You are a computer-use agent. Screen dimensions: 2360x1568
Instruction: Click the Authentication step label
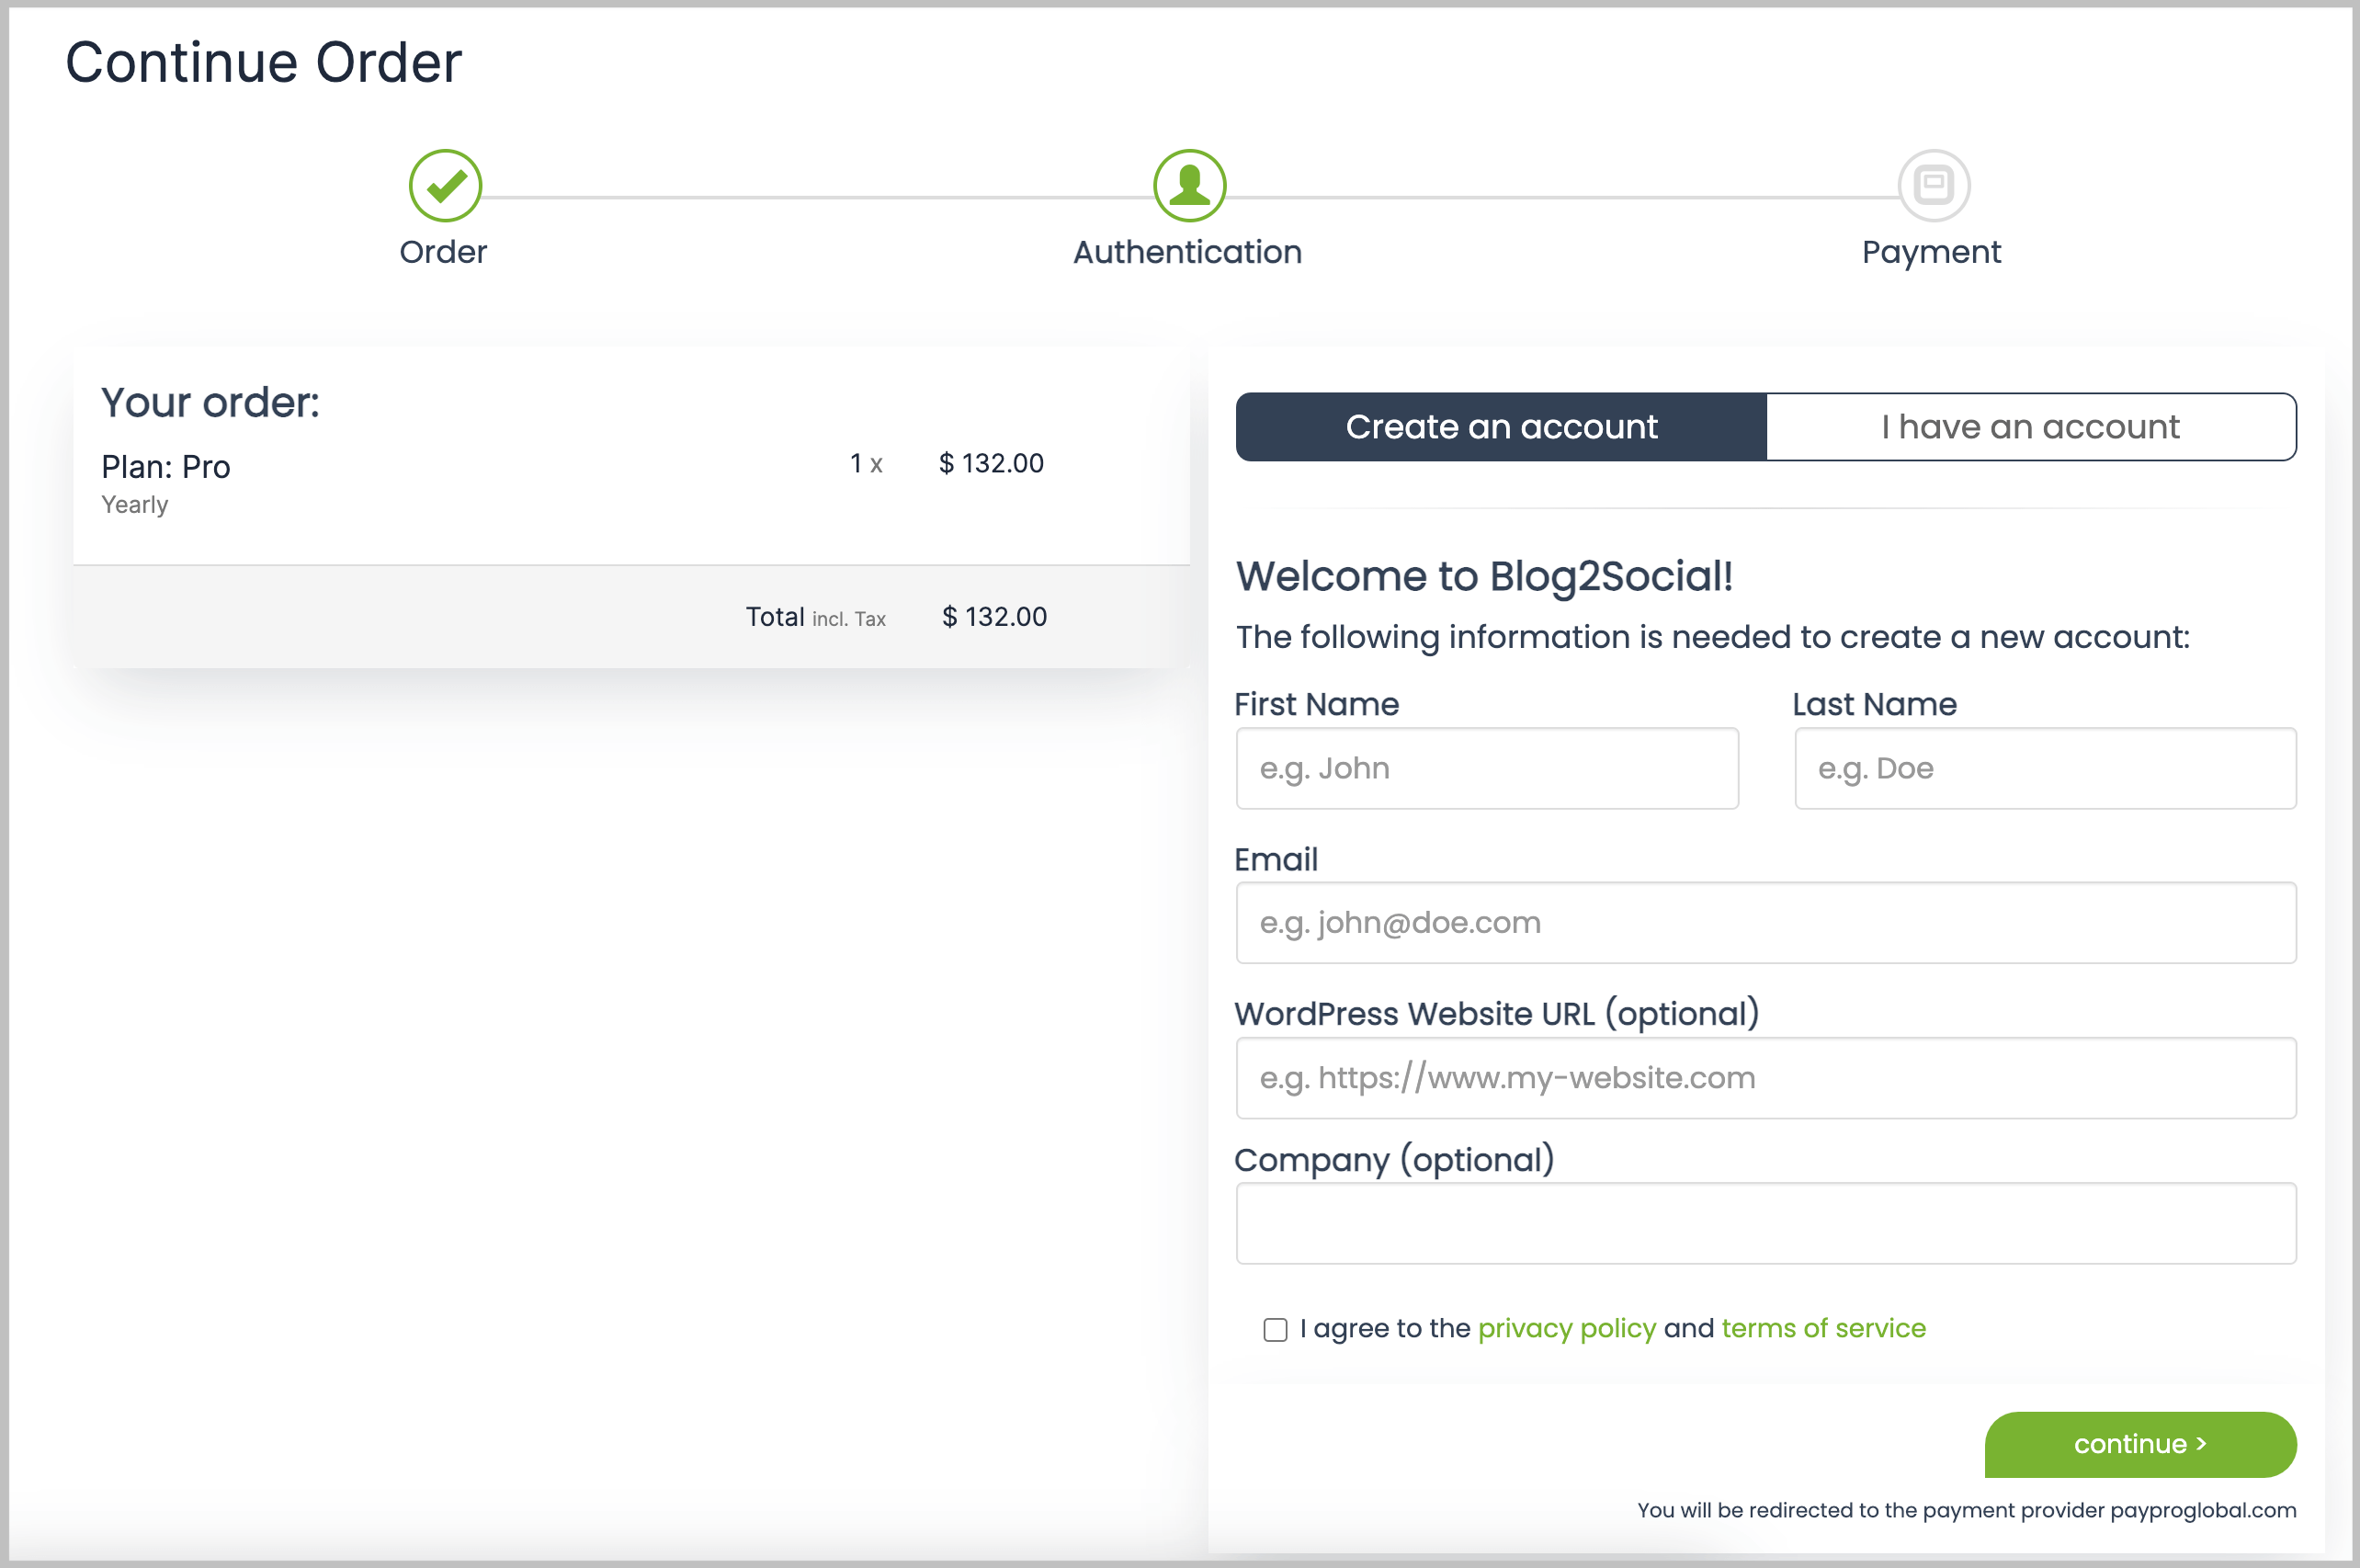click(1187, 252)
